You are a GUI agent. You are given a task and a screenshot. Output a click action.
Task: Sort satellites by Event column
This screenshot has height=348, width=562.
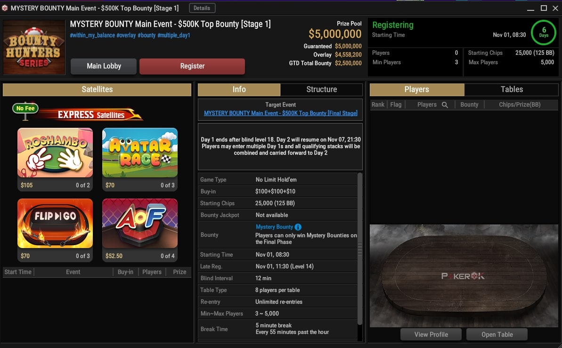73,272
